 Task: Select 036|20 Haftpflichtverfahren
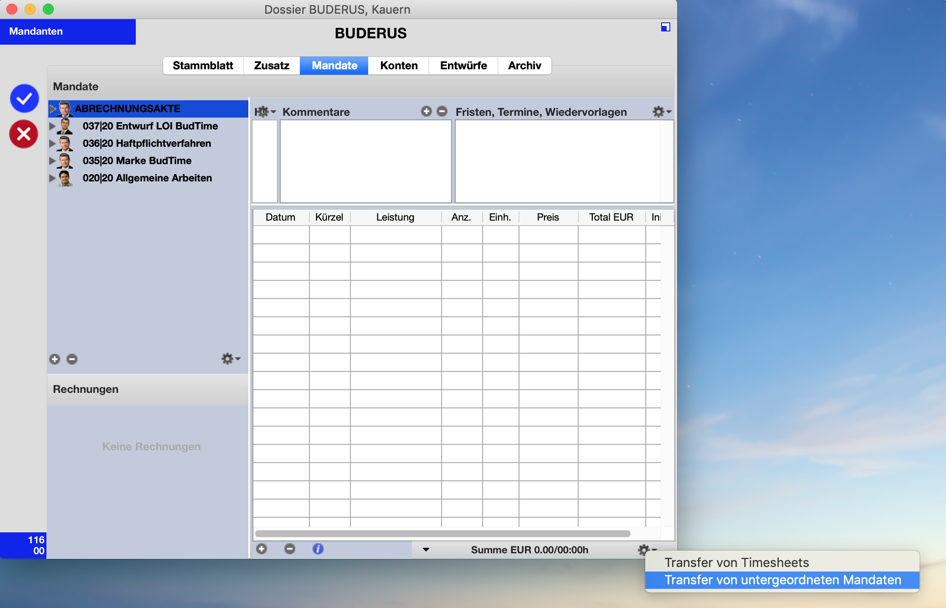coord(148,143)
